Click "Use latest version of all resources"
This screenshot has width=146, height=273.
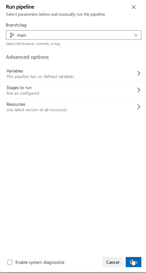37,110
